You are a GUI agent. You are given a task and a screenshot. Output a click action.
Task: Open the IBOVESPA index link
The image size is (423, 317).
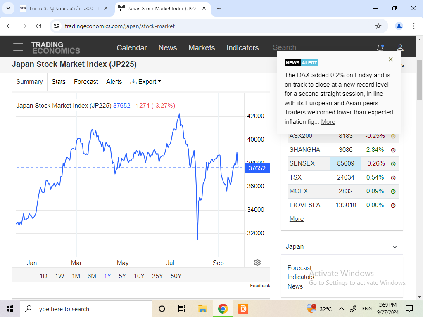pos(305,205)
